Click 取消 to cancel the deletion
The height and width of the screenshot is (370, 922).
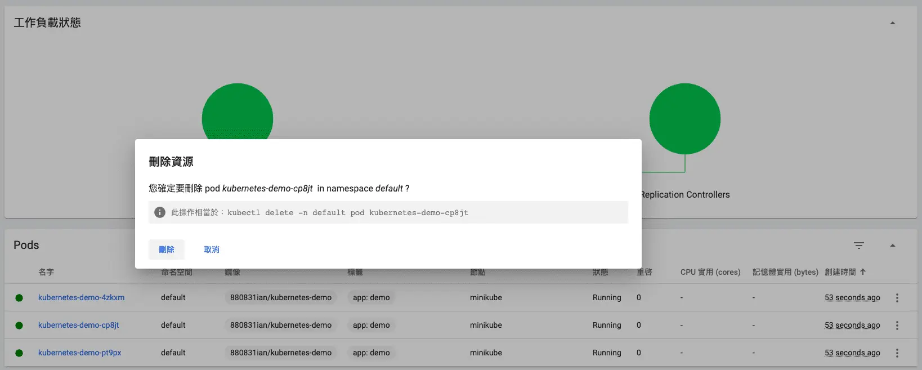tap(212, 249)
